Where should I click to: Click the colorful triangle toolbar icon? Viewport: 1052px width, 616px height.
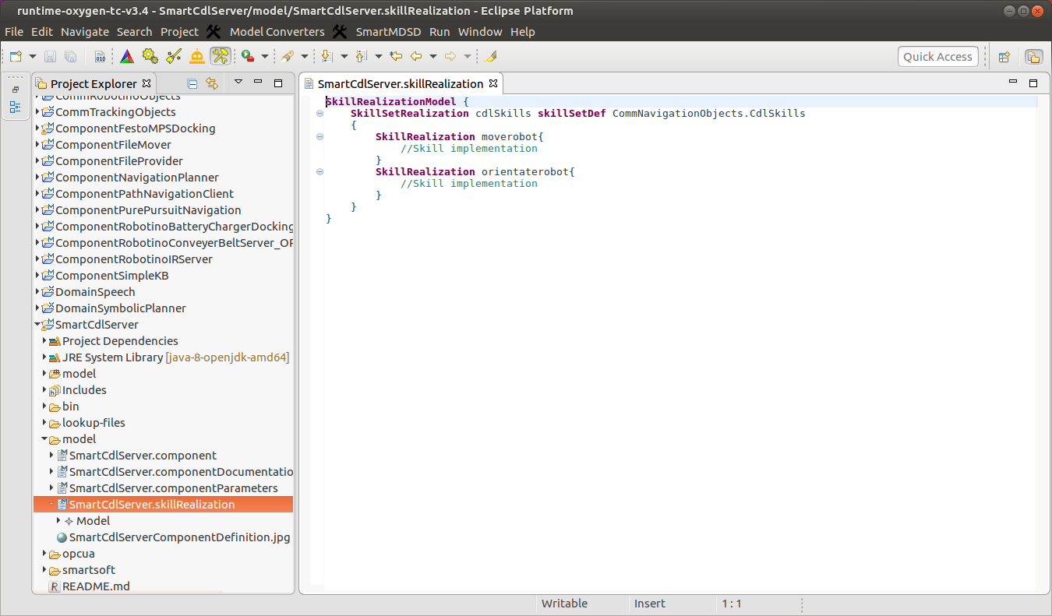[x=127, y=56]
